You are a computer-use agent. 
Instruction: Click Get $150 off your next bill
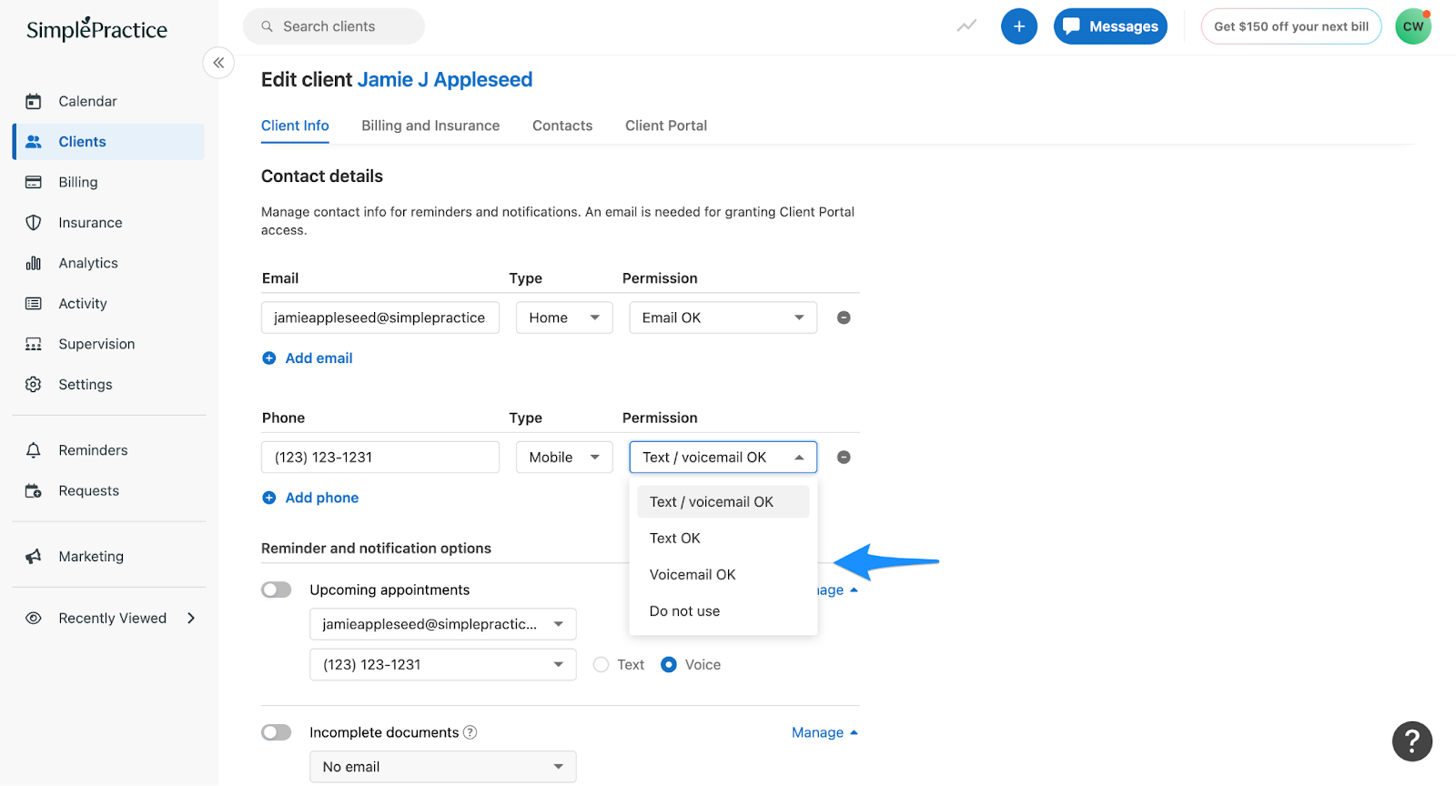tap(1291, 26)
